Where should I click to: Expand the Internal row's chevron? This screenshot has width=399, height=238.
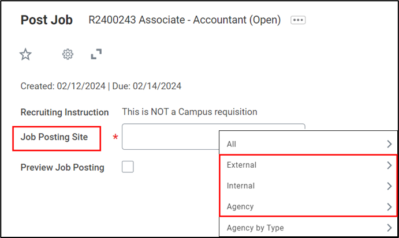click(390, 186)
